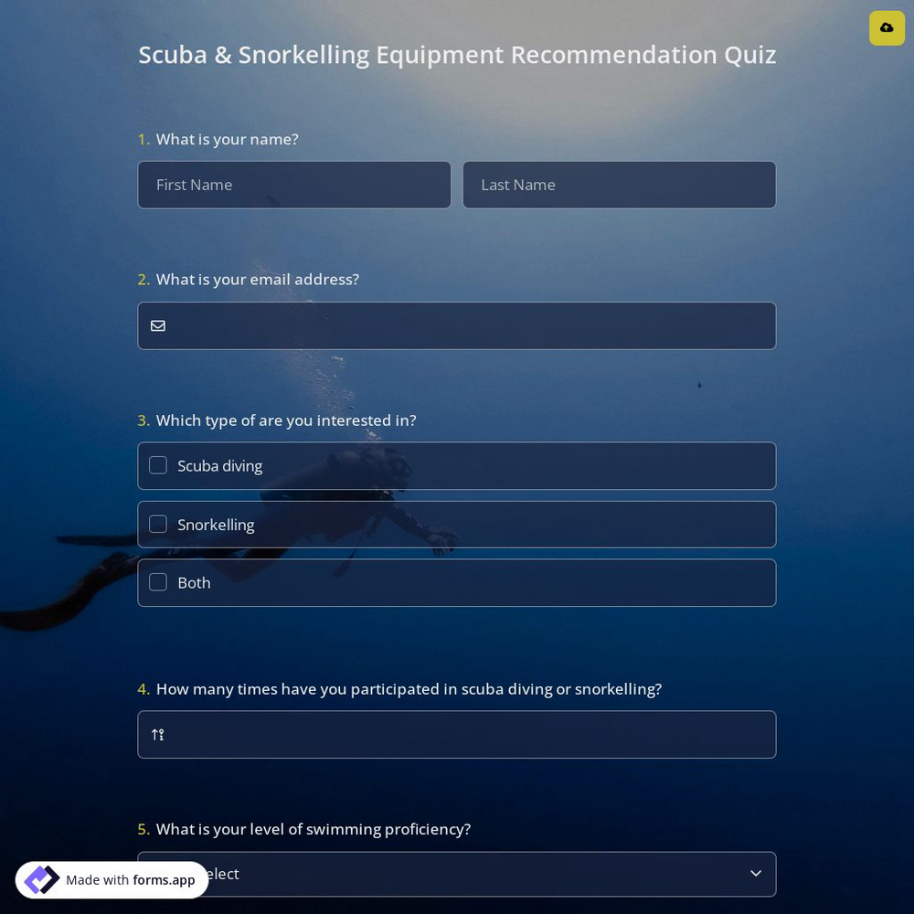Click the Last Name input field
This screenshot has width=914, height=914.
[x=619, y=185]
